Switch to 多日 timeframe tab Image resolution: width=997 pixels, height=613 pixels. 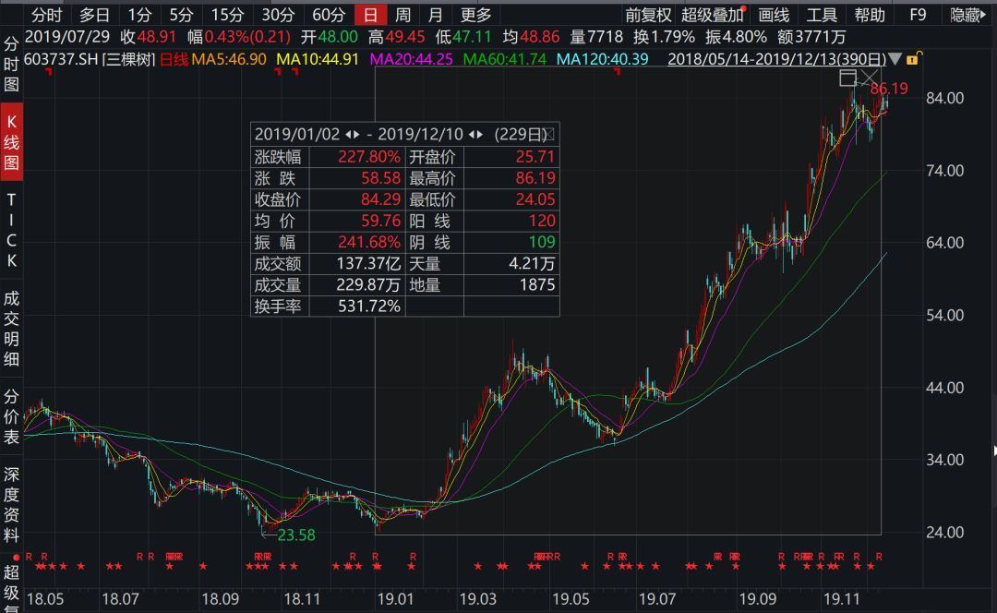click(95, 15)
